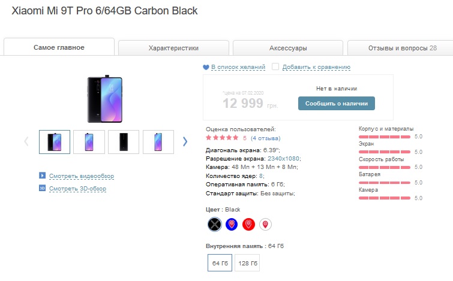
Task: Choose the white color swatch
Action: point(265,225)
